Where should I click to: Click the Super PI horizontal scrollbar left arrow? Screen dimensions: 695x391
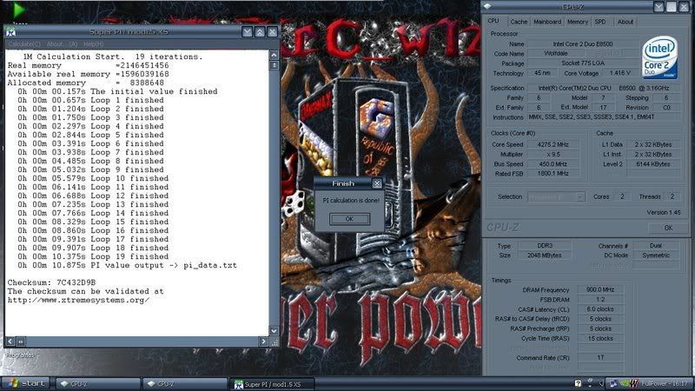tap(10, 341)
